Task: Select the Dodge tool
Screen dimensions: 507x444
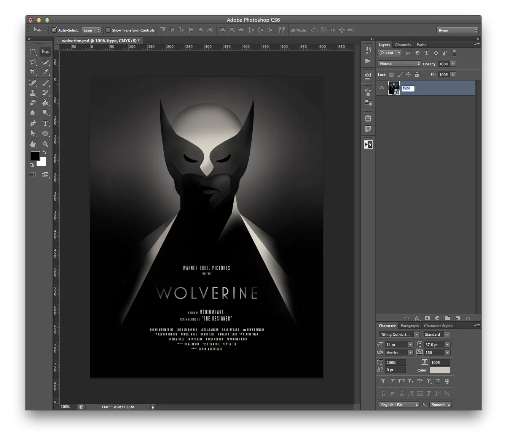Action: (45, 112)
